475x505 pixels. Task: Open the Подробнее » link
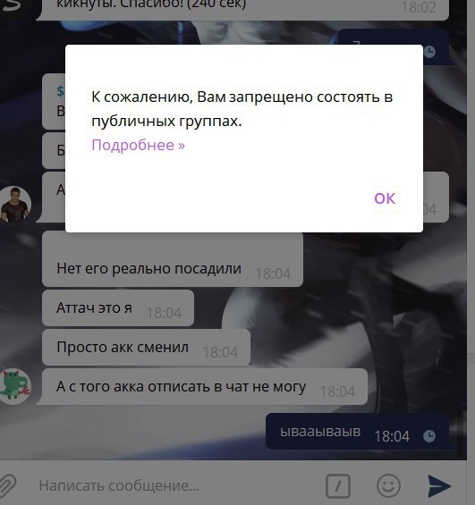coord(139,145)
